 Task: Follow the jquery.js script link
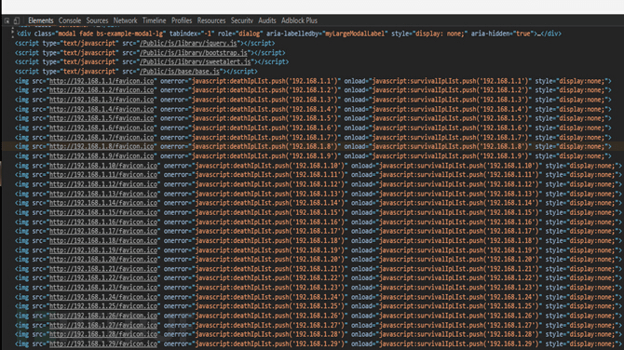pyautogui.click(x=188, y=44)
